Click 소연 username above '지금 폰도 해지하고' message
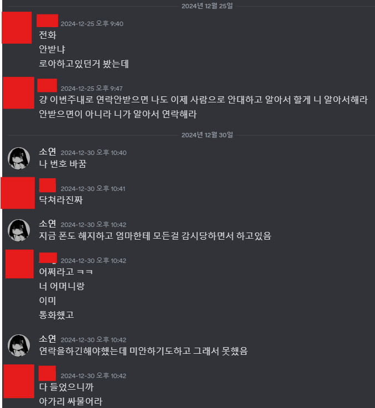Image resolution: width=375 pixels, height=408 pixels. coord(48,224)
